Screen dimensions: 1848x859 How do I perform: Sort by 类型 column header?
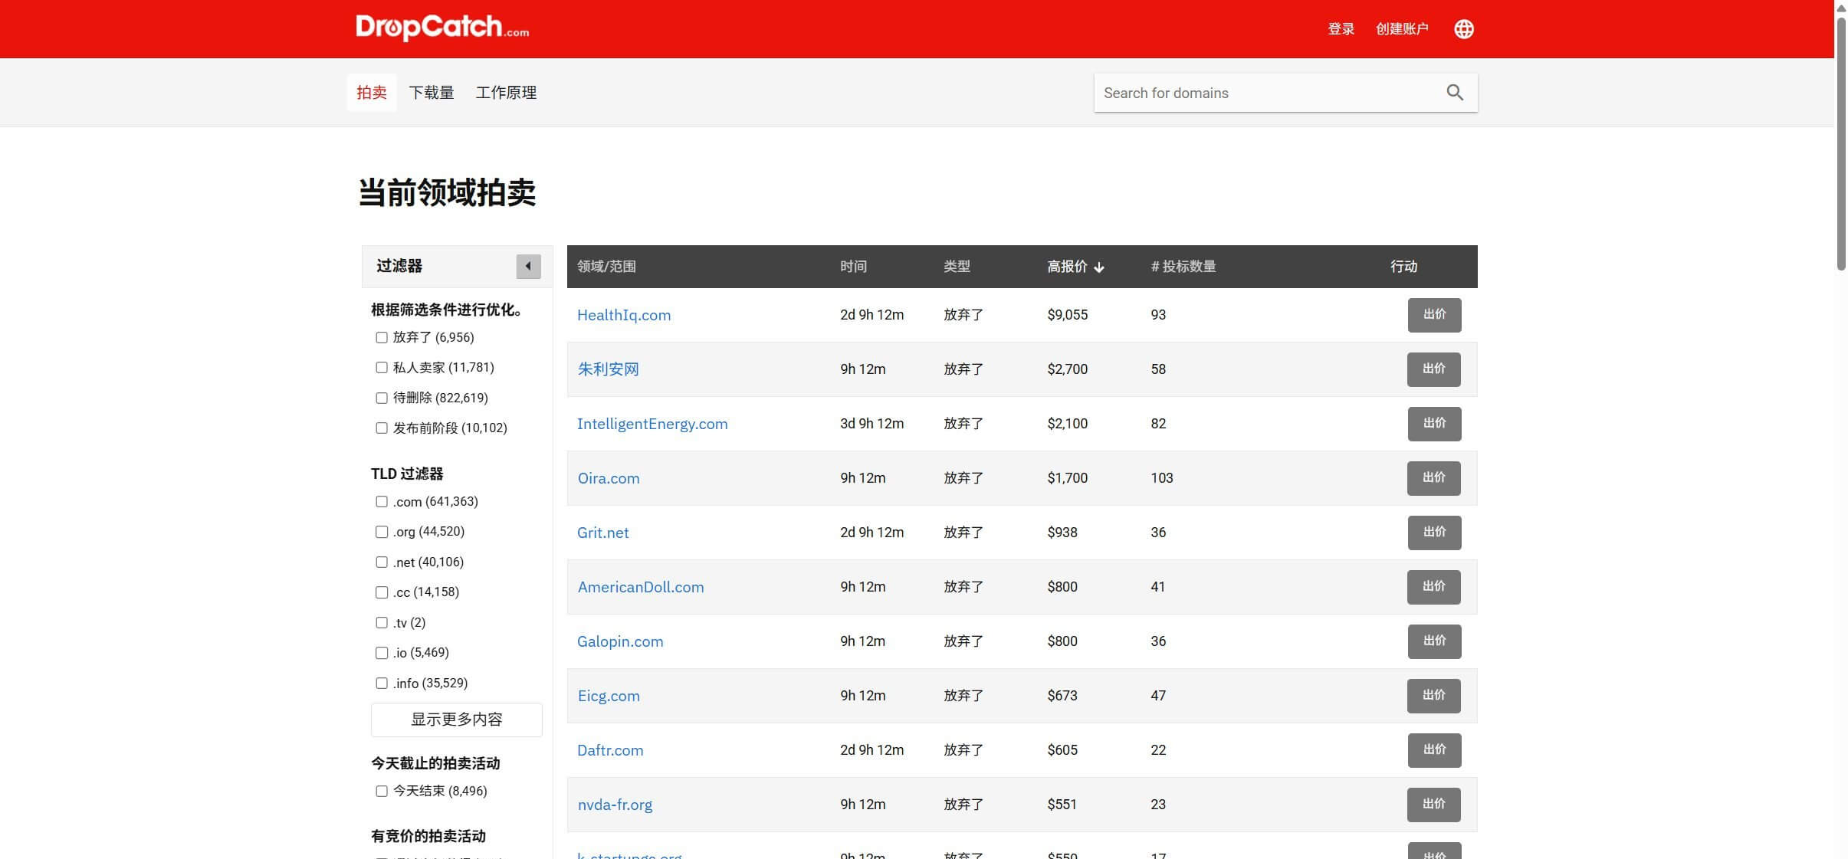coord(957,267)
